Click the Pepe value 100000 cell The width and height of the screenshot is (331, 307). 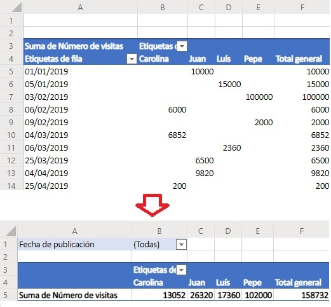258,97
